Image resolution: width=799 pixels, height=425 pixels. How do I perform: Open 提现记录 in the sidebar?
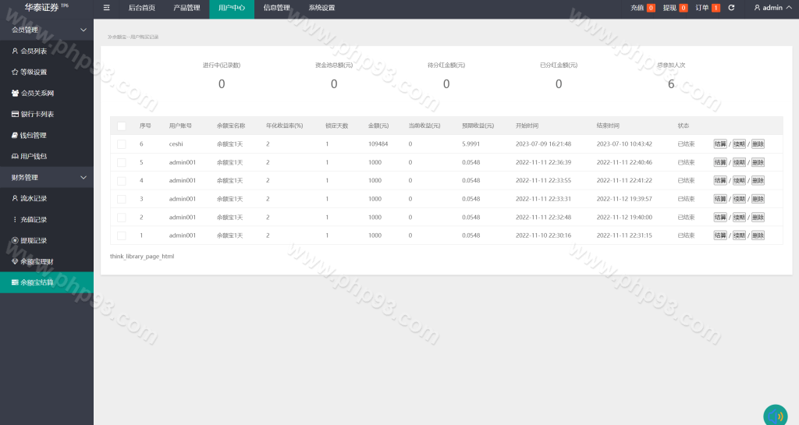tap(33, 240)
